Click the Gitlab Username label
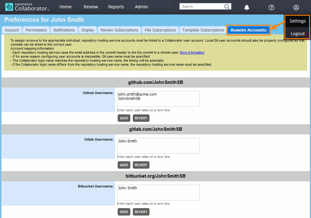This screenshot has width=311, height=218. [x=99, y=139]
